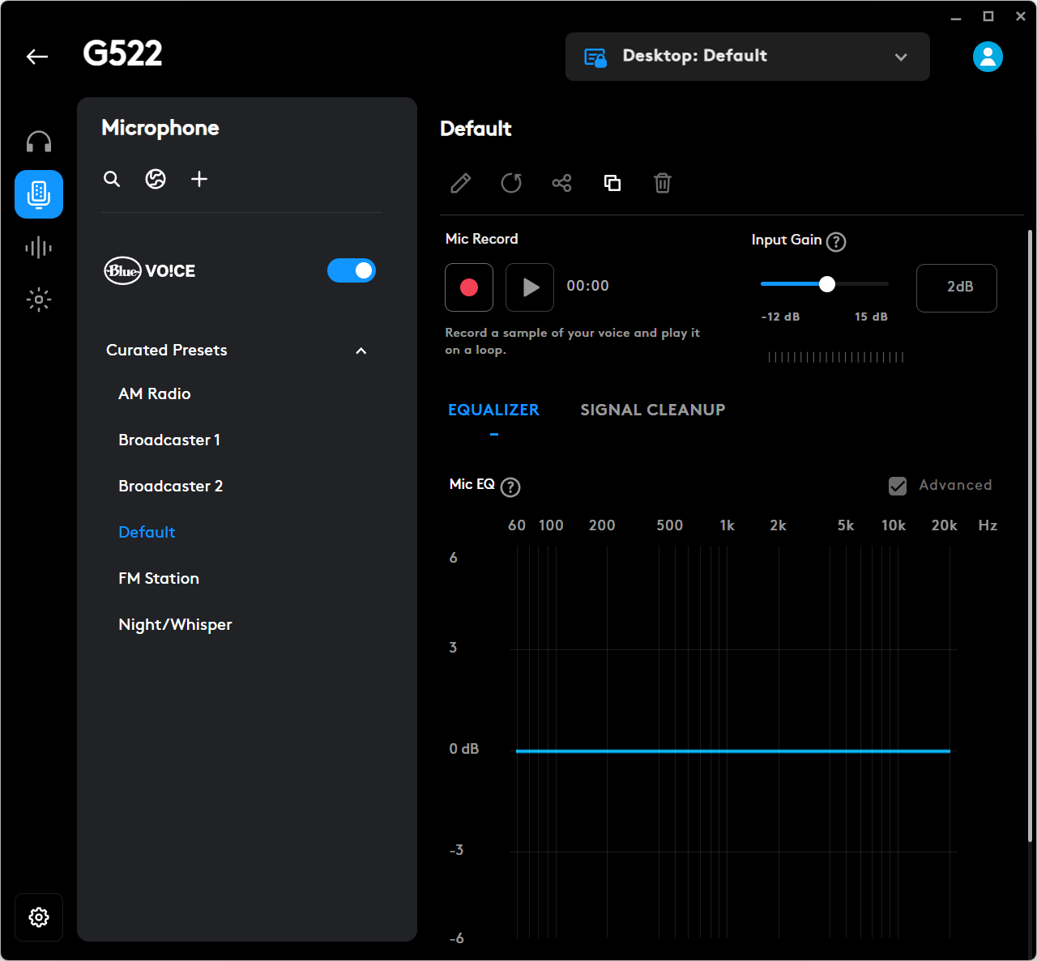Screen dimensions: 1037x961
Task: Open Input Gain help icon
Action: click(836, 241)
